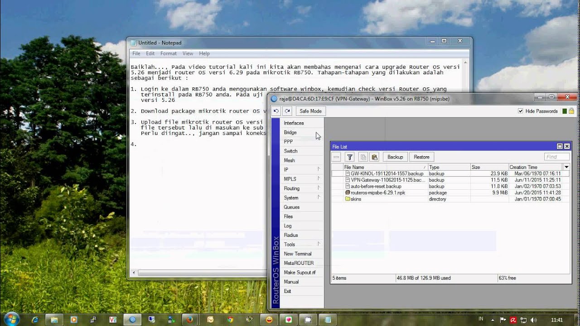Expand the Tools submenu
580x326 pixels.
coord(301,244)
